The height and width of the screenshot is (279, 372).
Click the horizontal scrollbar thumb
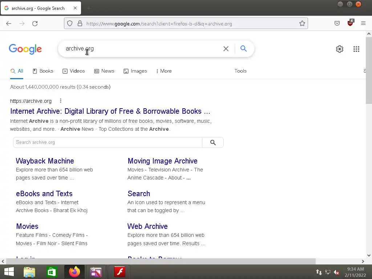point(161,261)
